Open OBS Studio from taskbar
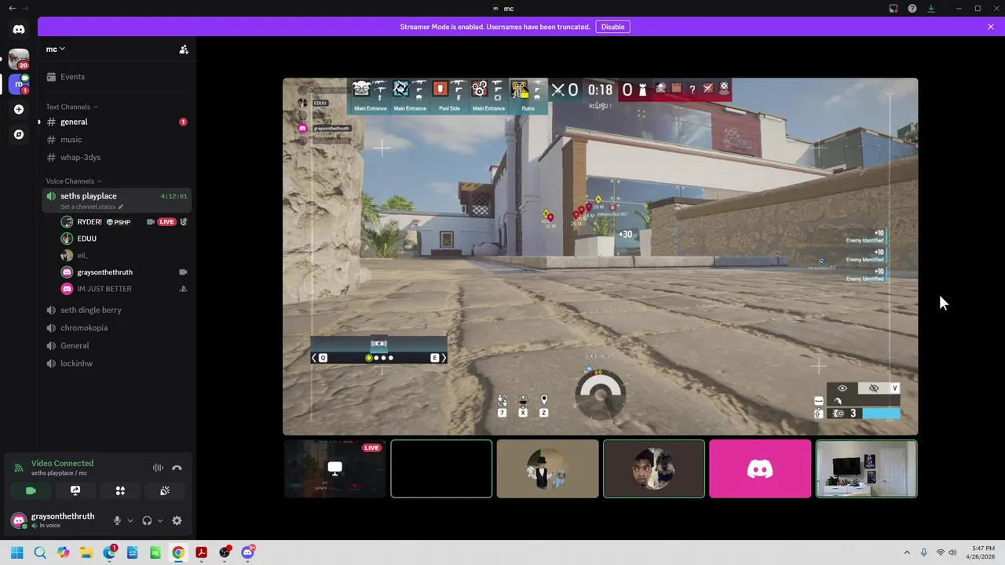This screenshot has width=1005, height=565. click(x=225, y=552)
